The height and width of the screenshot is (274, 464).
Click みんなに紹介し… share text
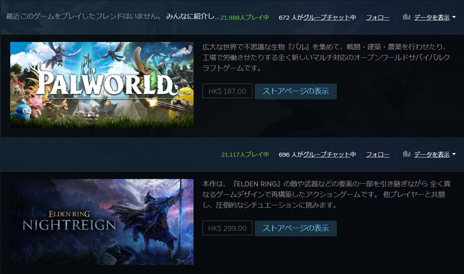(193, 16)
